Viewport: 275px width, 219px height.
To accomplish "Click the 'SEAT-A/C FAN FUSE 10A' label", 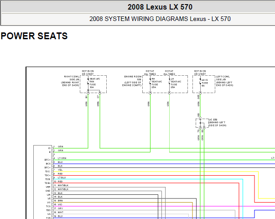I will 95,83.
